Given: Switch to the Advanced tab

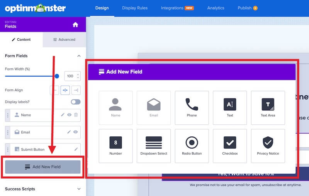Looking at the screenshot, I should tap(64, 40).
